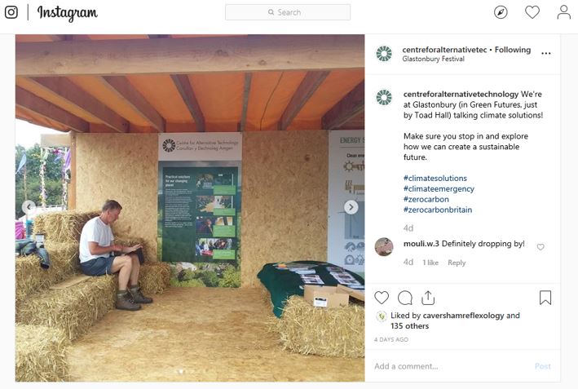Open the #zerocarbonbritain hashtag
This screenshot has height=389, width=578.
[438, 210]
